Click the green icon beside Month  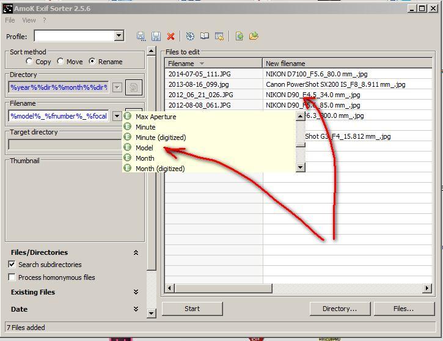point(128,158)
